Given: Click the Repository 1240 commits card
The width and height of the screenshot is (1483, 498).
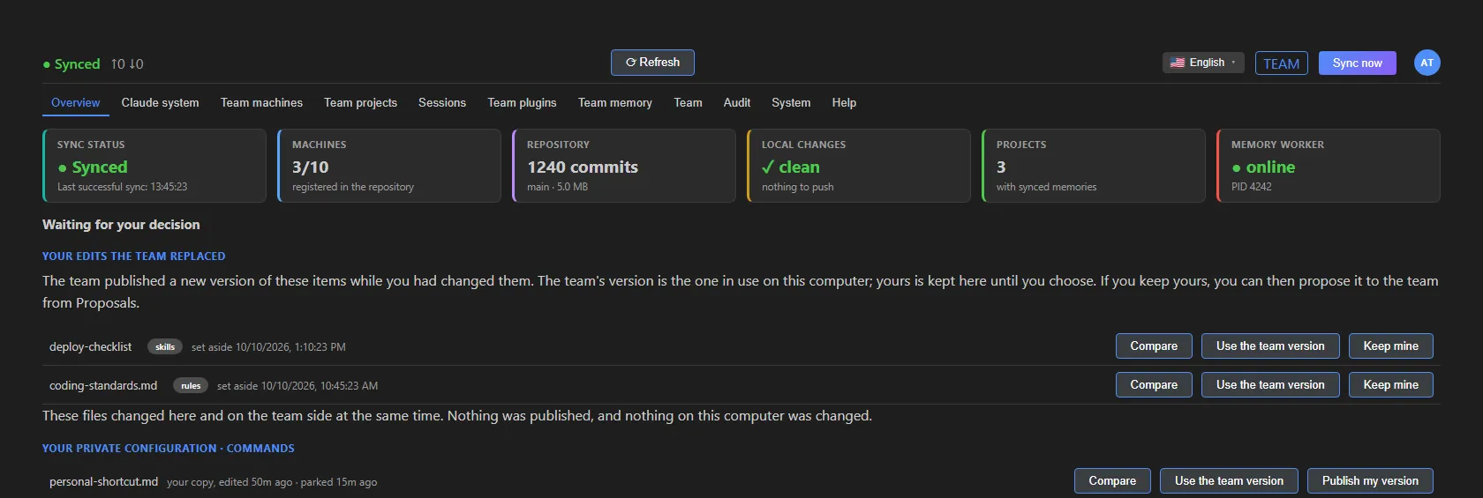Looking at the screenshot, I should [x=624, y=166].
